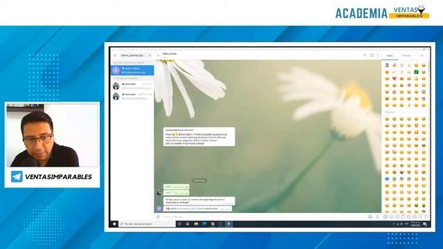Open the link in the last bot message

[195, 209]
